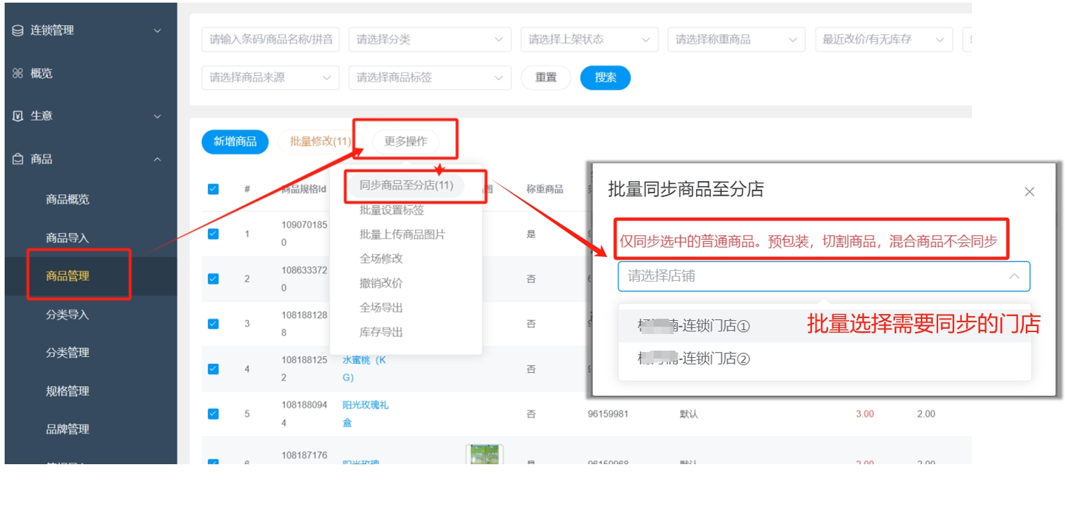Viewport: 1065px width, 512px height.
Task: Toggle the select-all checkbox in table header
Action: pyautogui.click(x=213, y=189)
